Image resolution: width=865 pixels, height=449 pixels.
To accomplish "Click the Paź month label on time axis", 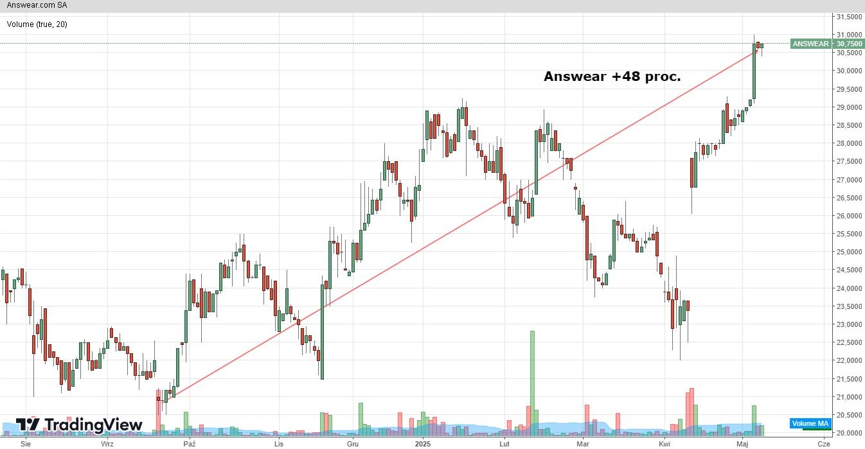I will click(x=189, y=443).
